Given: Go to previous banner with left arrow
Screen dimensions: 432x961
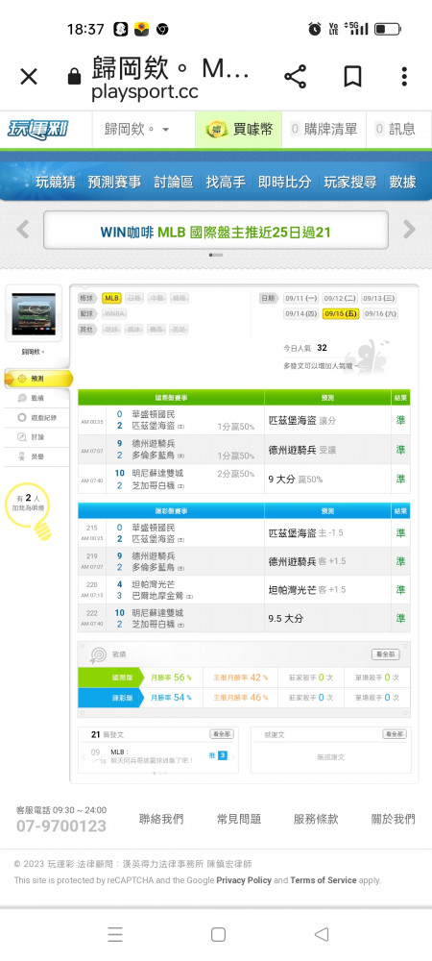Looking at the screenshot, I should pyautogui.click(x=23, y=230).
